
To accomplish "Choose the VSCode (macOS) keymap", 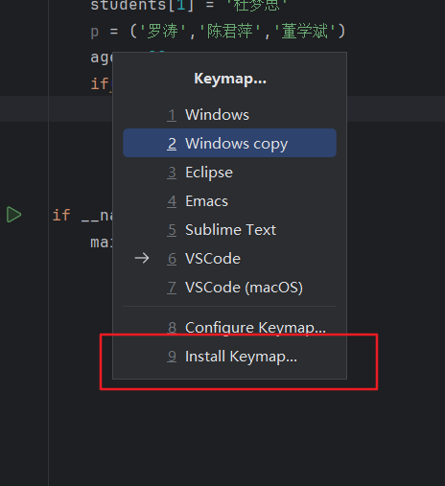I will [x=229, y=288].
